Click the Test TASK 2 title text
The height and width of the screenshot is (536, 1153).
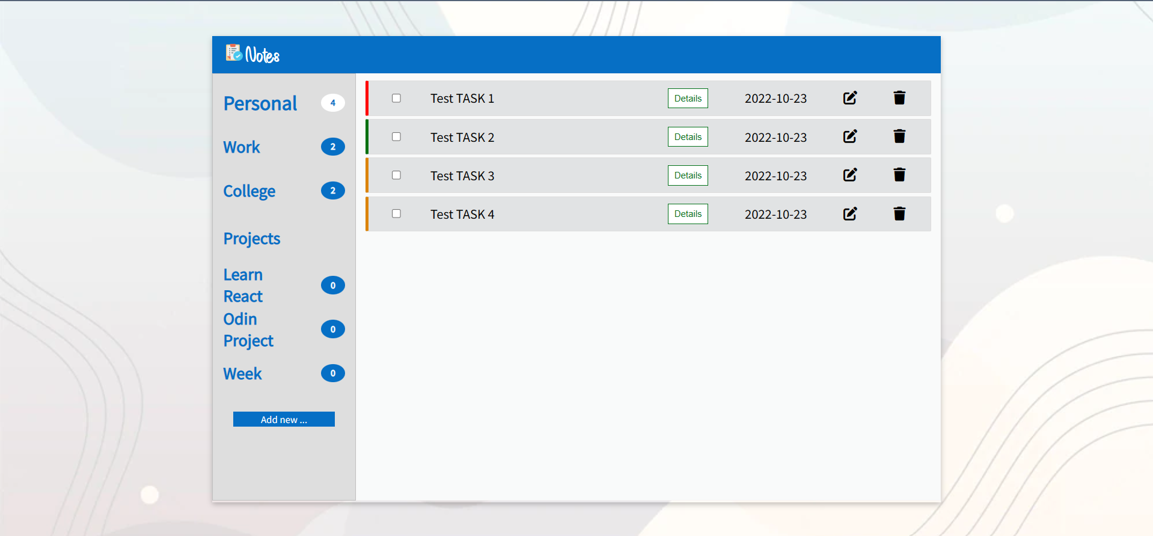(x=462, y=138)
